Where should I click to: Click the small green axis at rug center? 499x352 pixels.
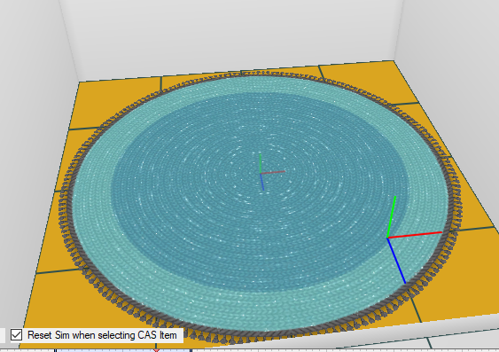[x=261, y=164]
